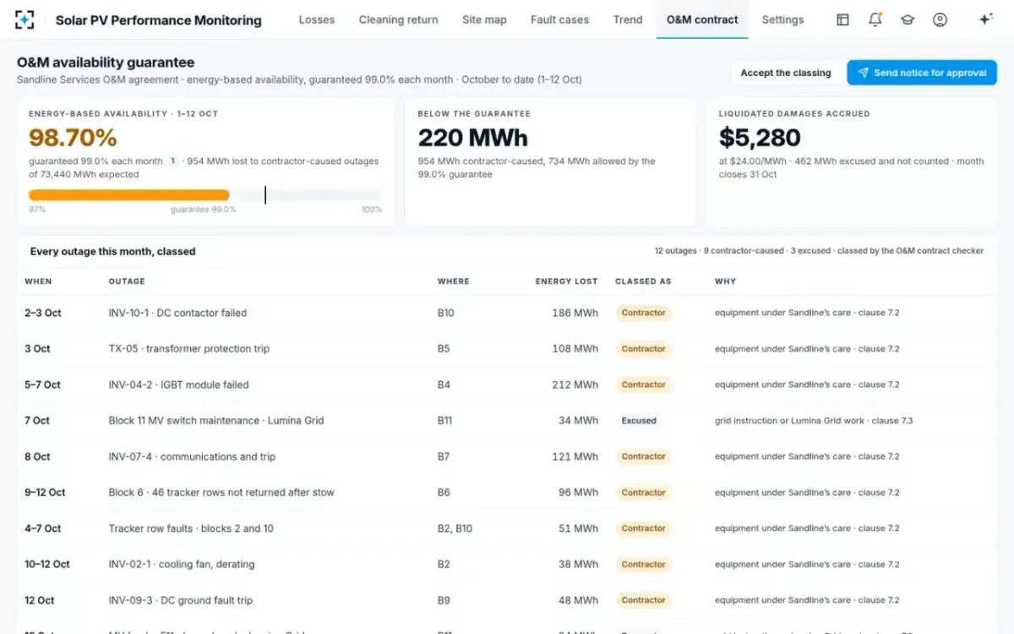Image resolution: width=1014 pixels, height=634 pixels.
Task: Select TX-05 transformer protection trip row
Action: (507, 348)
